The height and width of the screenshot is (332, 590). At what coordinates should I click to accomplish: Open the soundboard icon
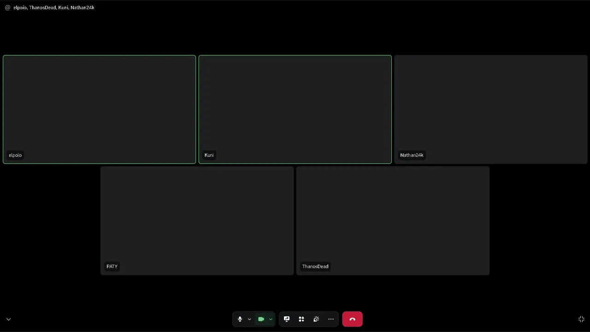(316, 319)
